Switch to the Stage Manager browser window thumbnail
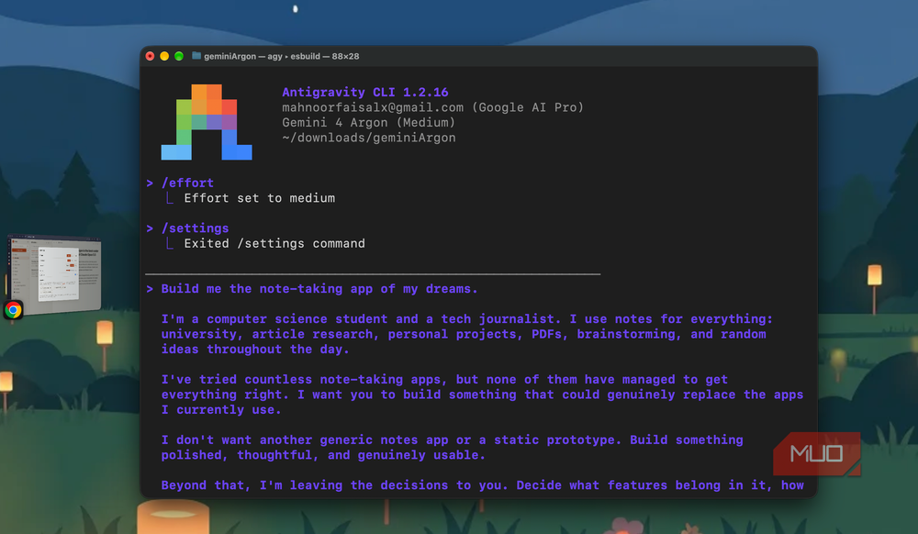The height and width of the screenshot is (534, 918). 54,272
